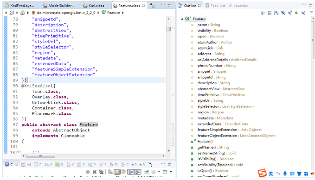Screen dimensions: 315x180
Task: Toggle Hide Static Members in Outline toolbar
Action: (x=289, y=13)
